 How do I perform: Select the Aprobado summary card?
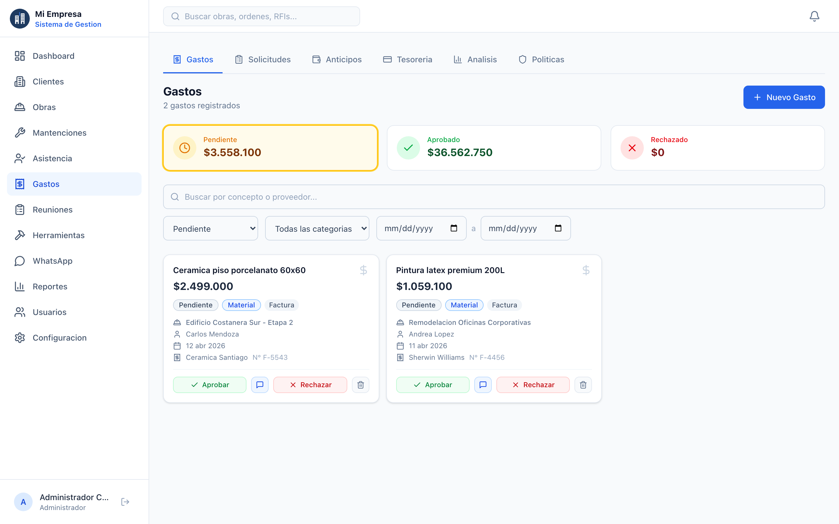(494, 148)
